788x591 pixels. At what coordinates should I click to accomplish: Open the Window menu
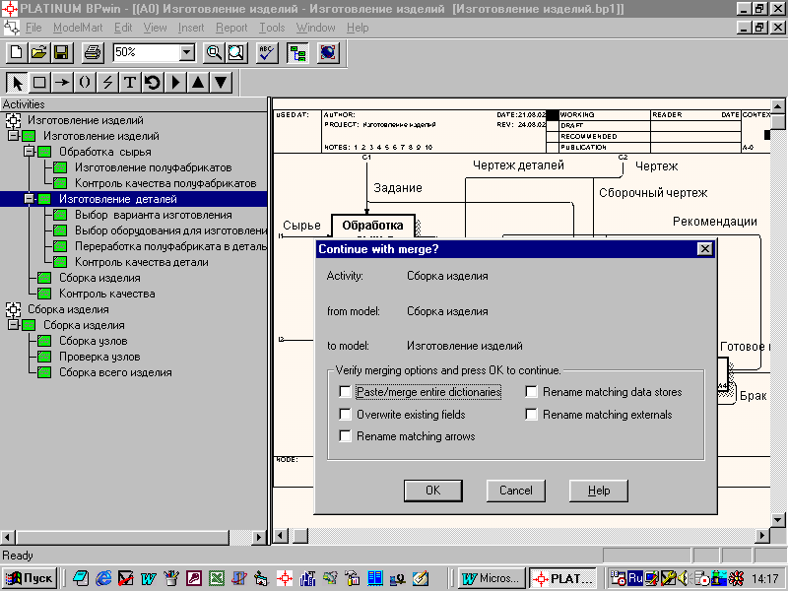click(315, 28)
